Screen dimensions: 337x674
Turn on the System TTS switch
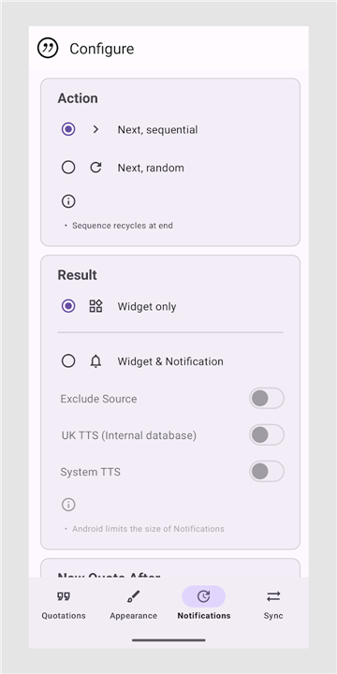(267, 472)
